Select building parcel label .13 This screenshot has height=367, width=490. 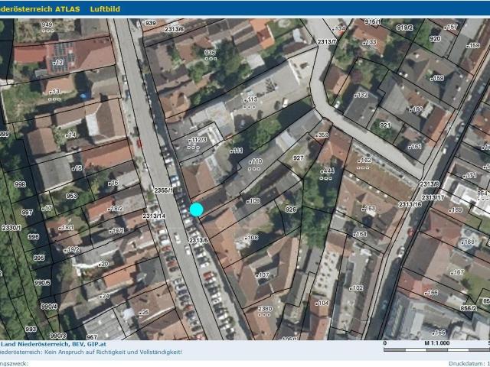pos(55,92)
